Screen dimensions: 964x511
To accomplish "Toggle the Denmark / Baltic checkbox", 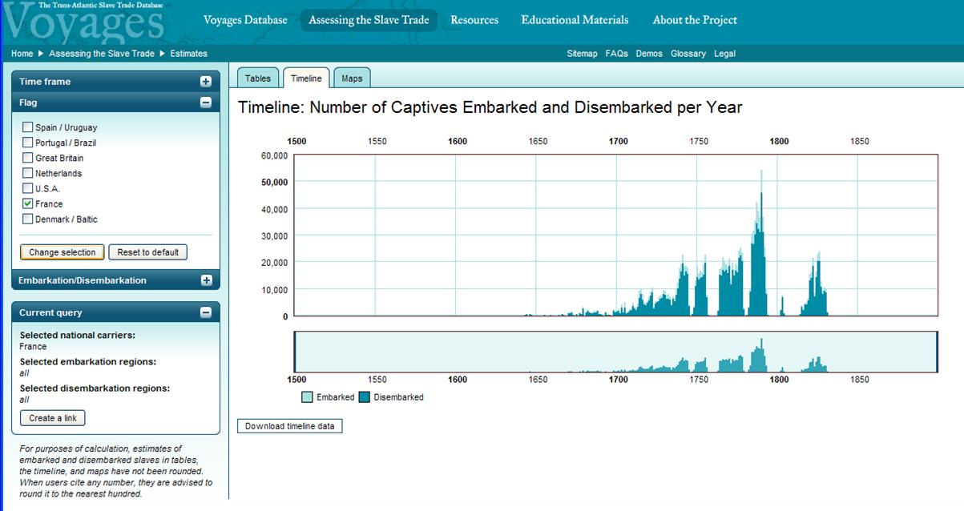I will point(28,219).
